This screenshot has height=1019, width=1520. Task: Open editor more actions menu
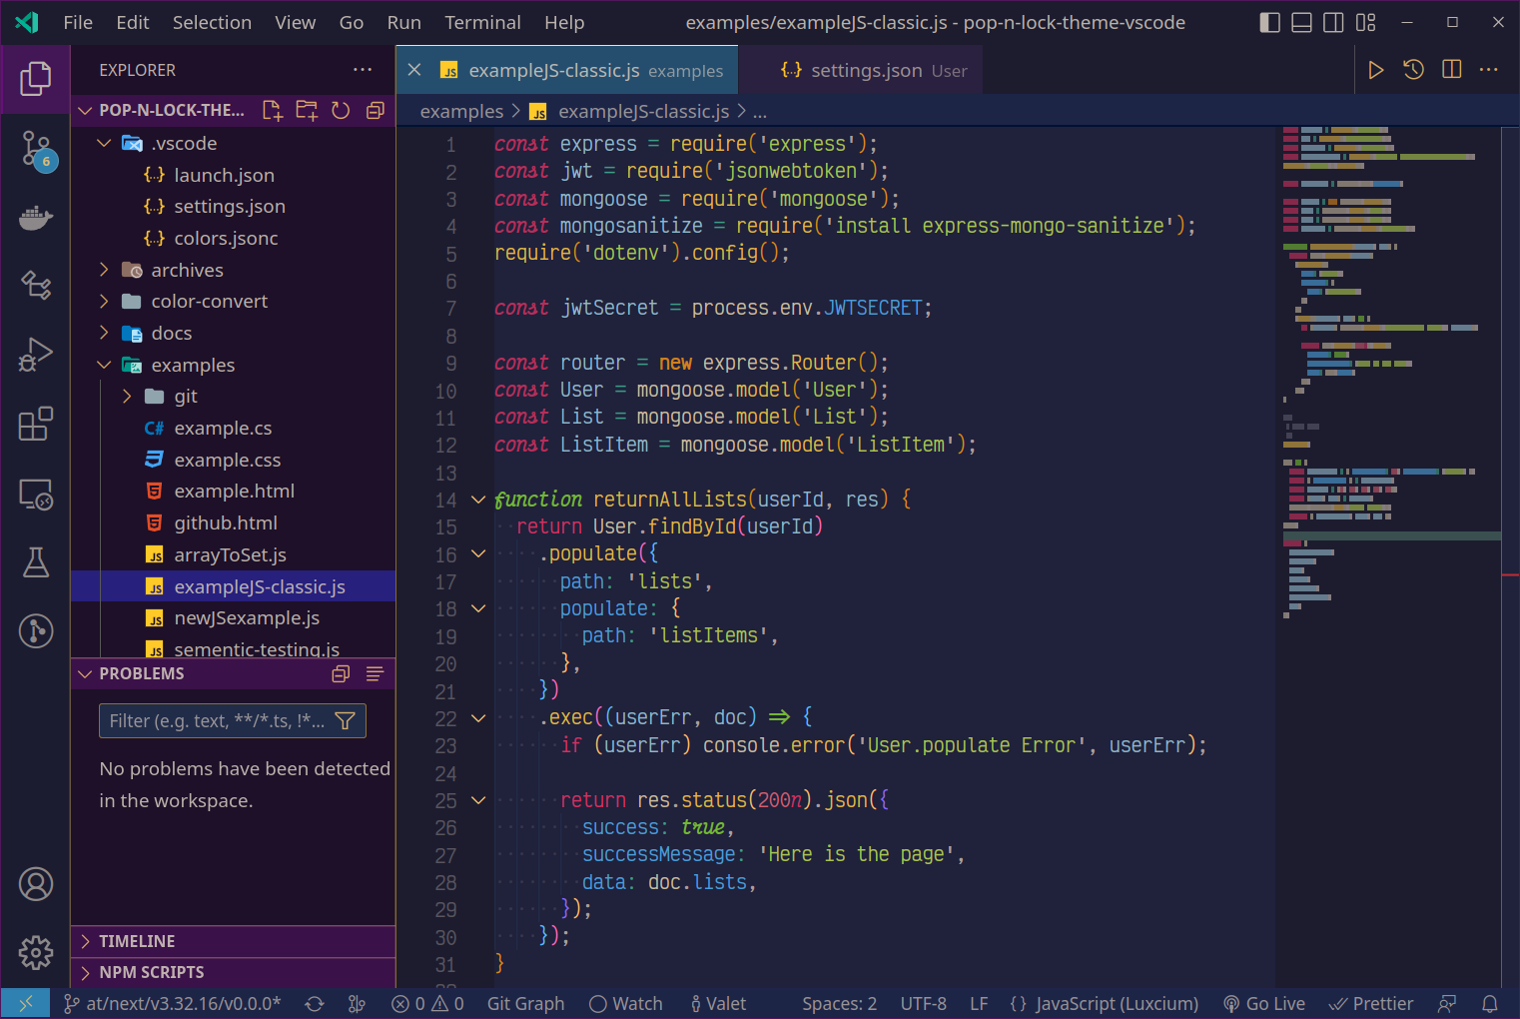coord(1488,70)
